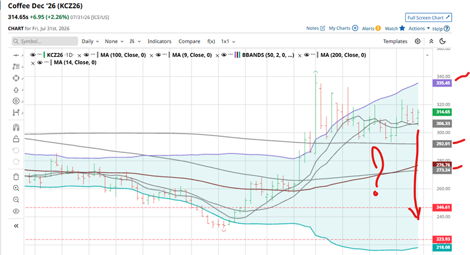Click the undo arrow icon

click(16, 150)
